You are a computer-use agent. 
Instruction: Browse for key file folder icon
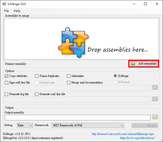[155, 88]
